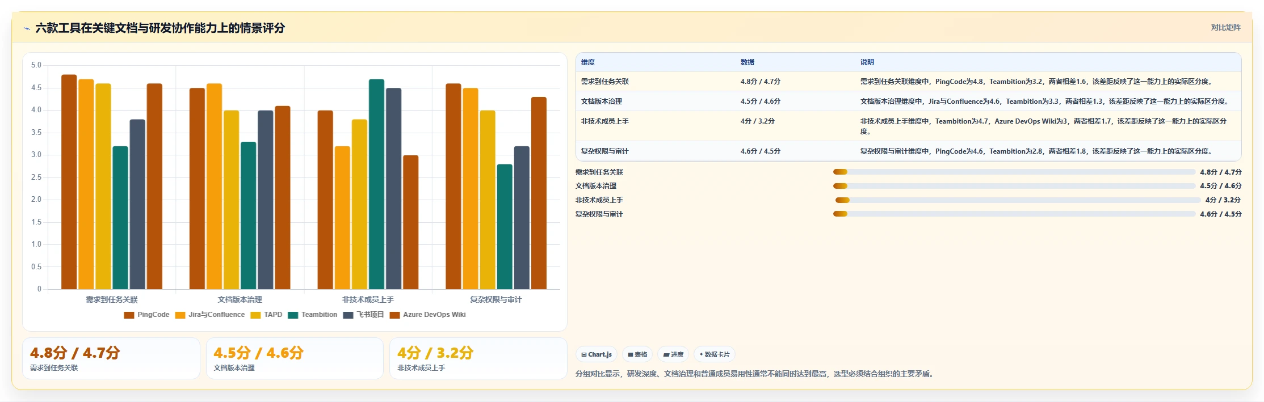The height and width of the screenshot is (402, 1264).
Task: Click the footnote starting with 分组对比显示
Action: (x=755, y=374)
